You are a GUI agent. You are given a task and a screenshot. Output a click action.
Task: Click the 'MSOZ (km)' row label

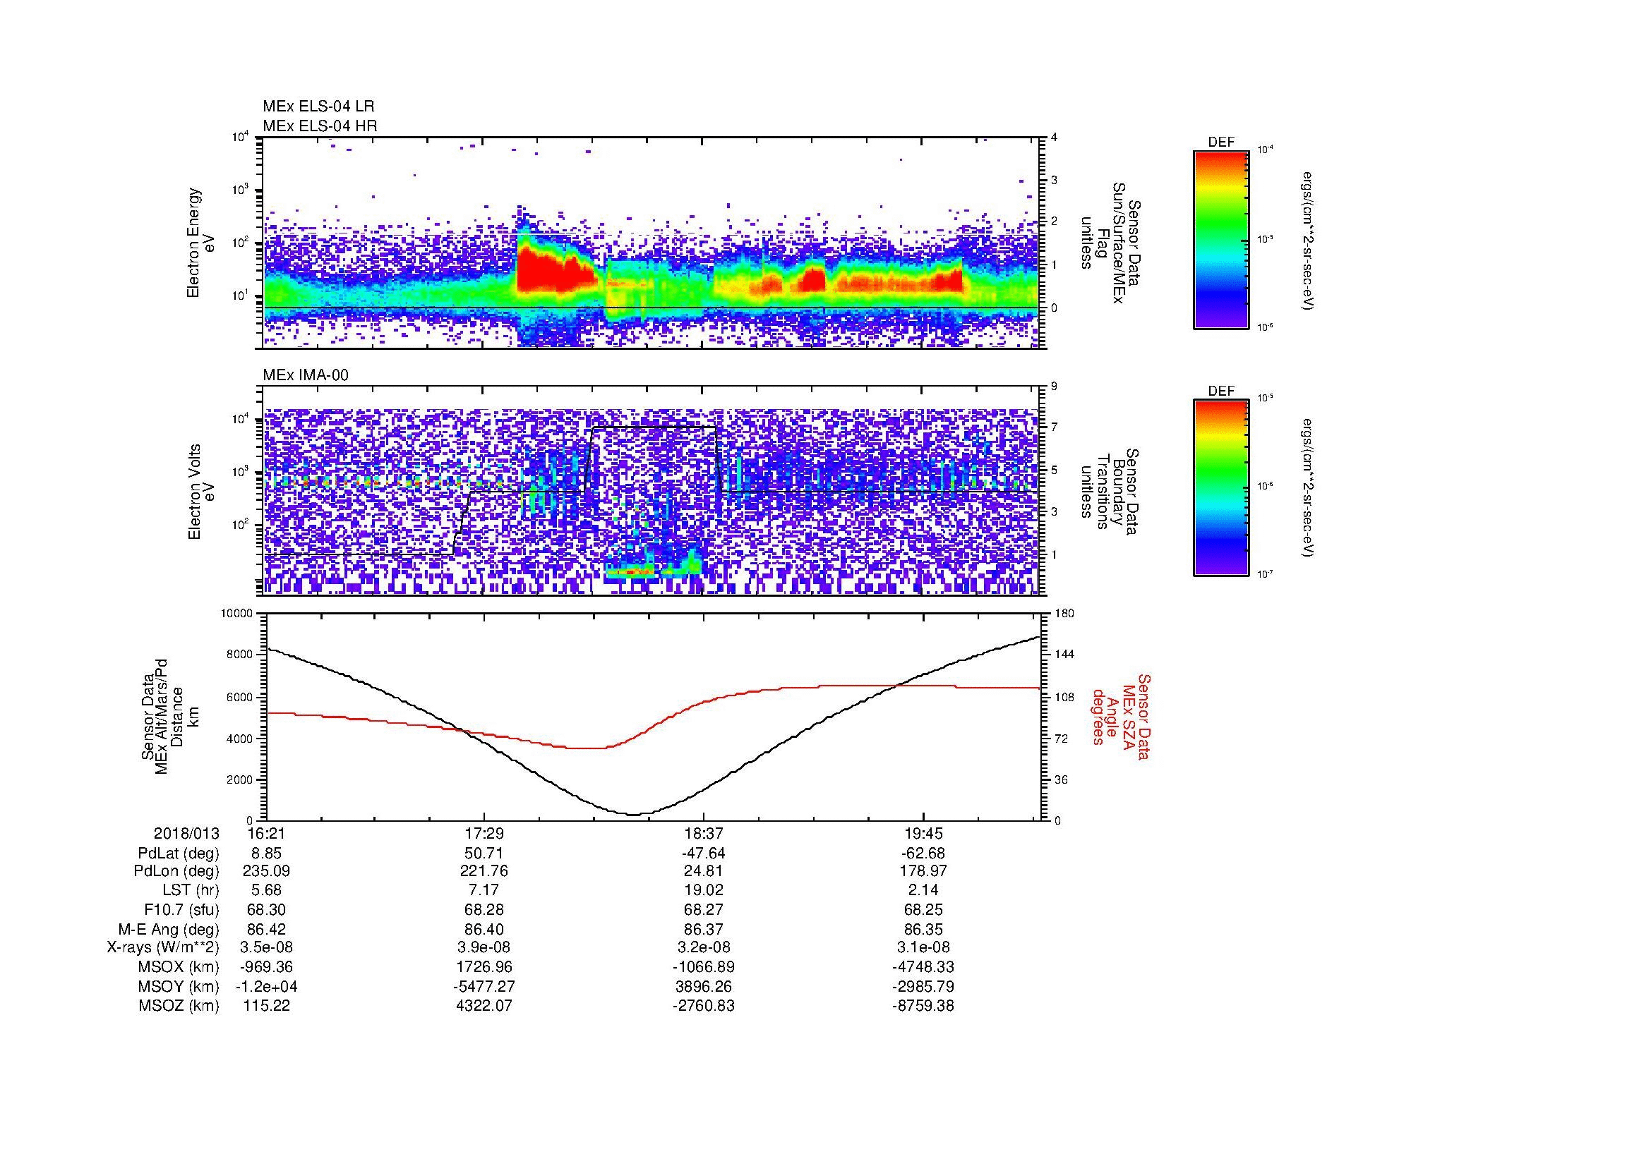(179, 1006)
